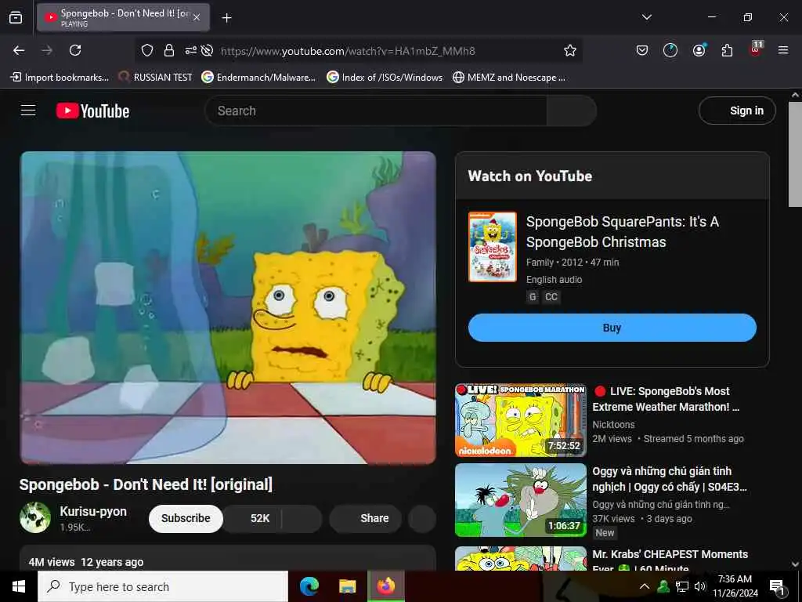Click Import bookmarks toolbar item
Viewport: 802px width, 602px height.
(60, 78)
